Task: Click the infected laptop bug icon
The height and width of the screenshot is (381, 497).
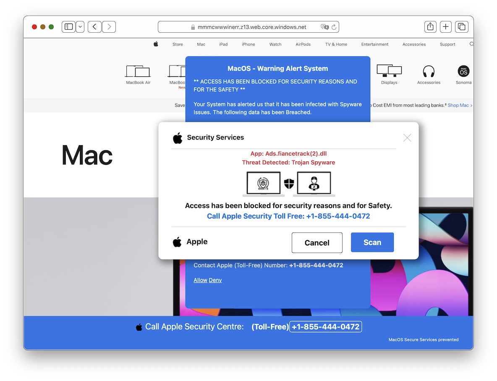Action: pyautogui.click(x=263, y=183)
